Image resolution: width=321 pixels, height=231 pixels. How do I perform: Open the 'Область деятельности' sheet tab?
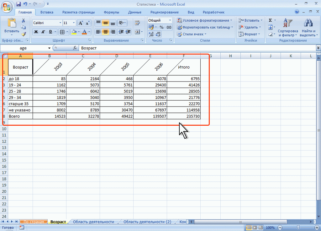[93, 222]
